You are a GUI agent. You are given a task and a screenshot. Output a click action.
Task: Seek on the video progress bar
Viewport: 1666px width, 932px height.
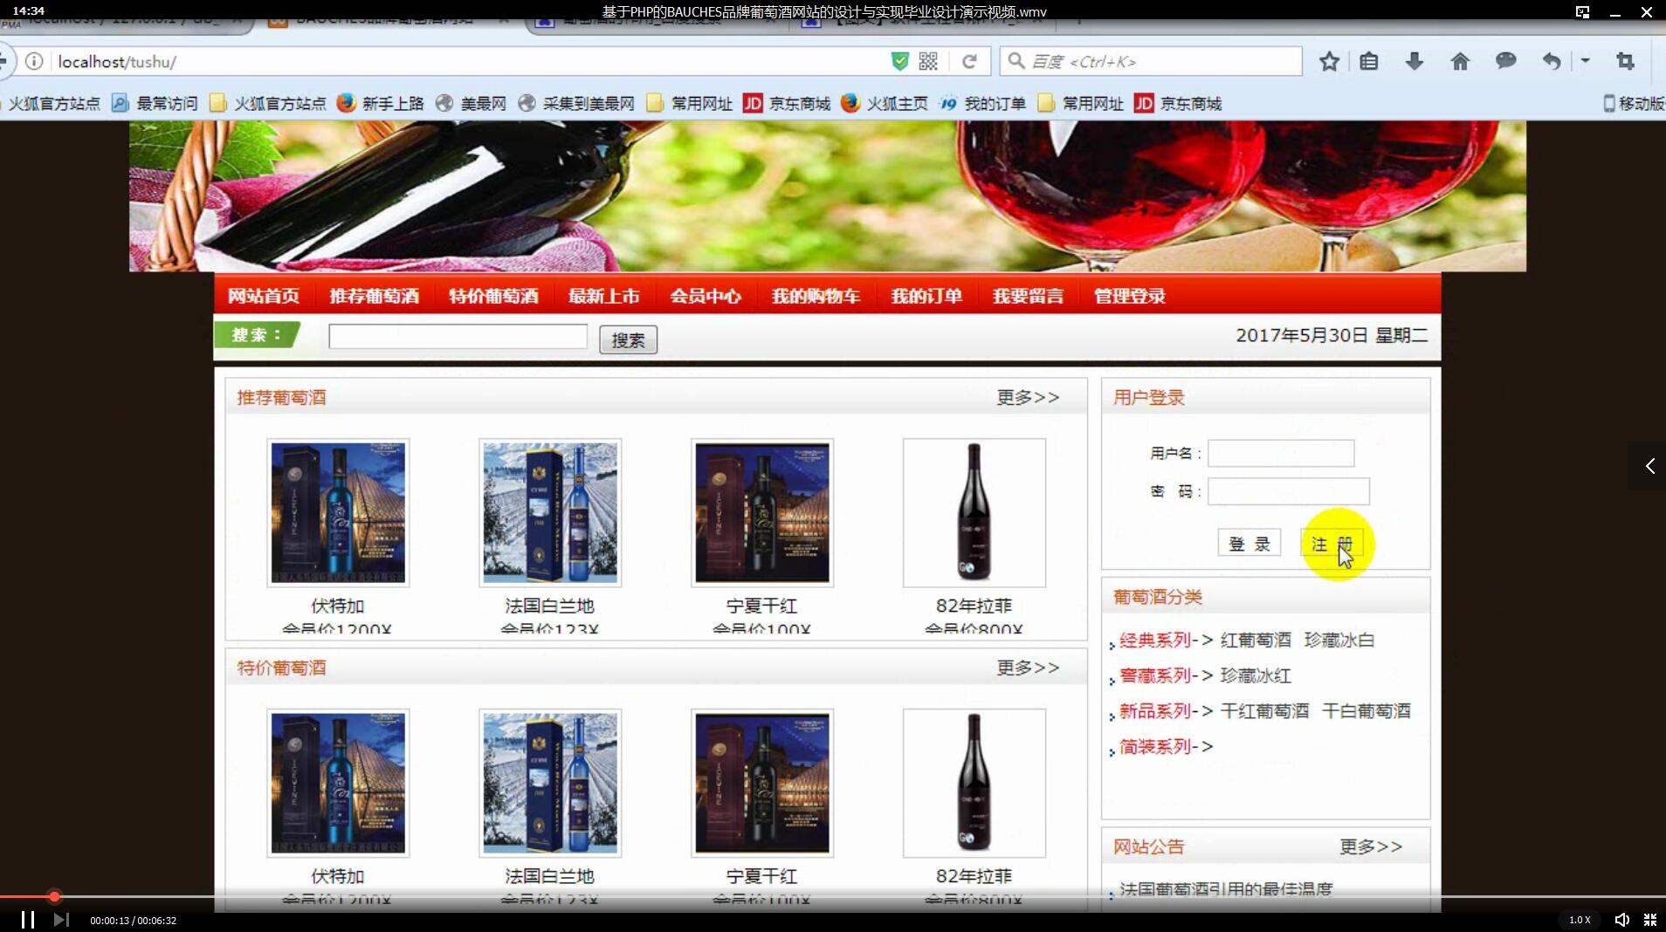click(x=833, y=896)
